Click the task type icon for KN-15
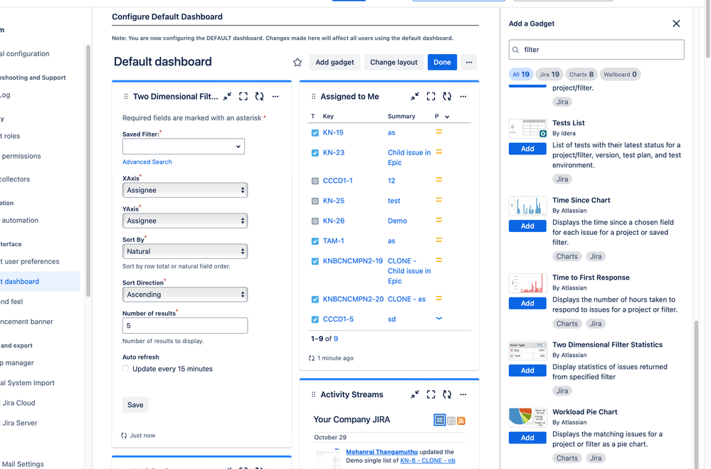This screenshot has width=711, height=469. coord(315,133)
